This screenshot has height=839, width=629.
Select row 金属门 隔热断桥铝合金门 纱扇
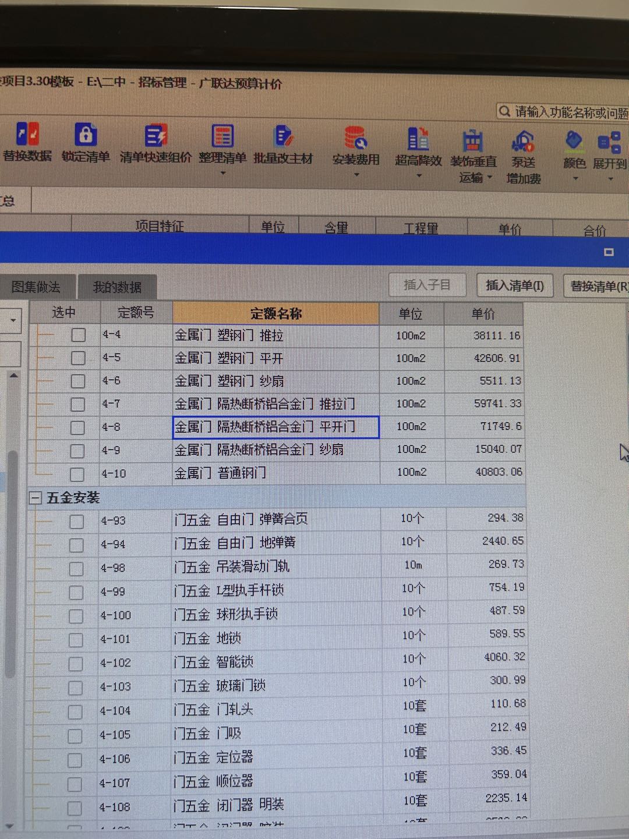277,450
